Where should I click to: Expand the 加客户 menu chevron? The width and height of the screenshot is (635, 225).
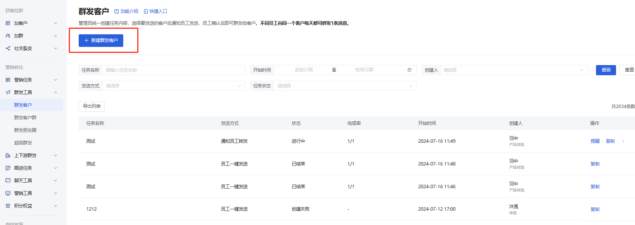coord(55,23)
